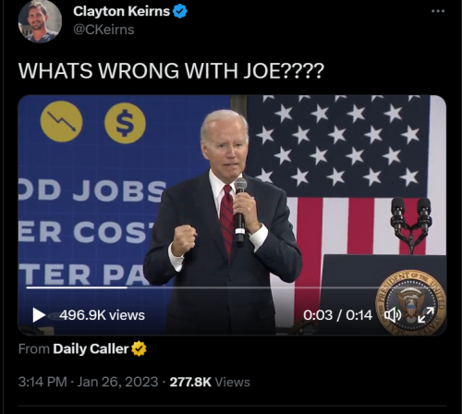462x414 pixels.
Task: Open the three-dot more options menu
Action: (438, 11)
